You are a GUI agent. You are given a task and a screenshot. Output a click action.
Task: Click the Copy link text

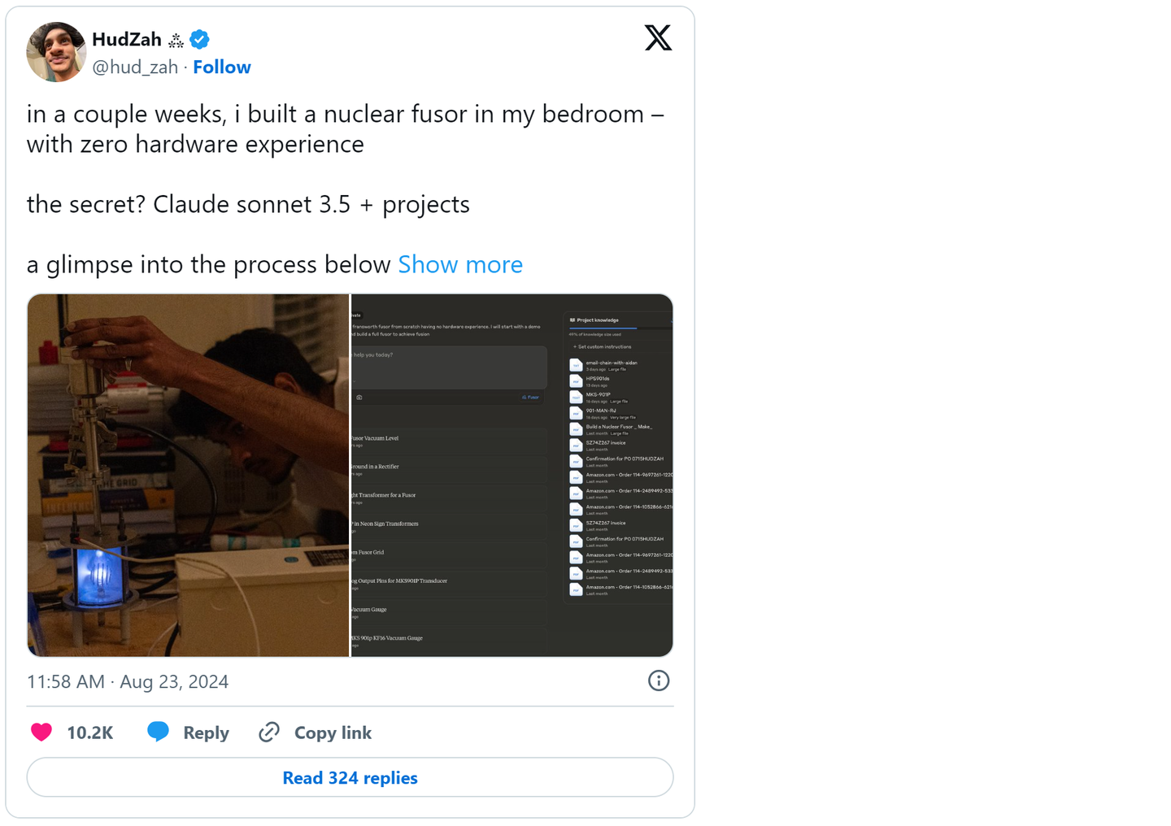333,733
